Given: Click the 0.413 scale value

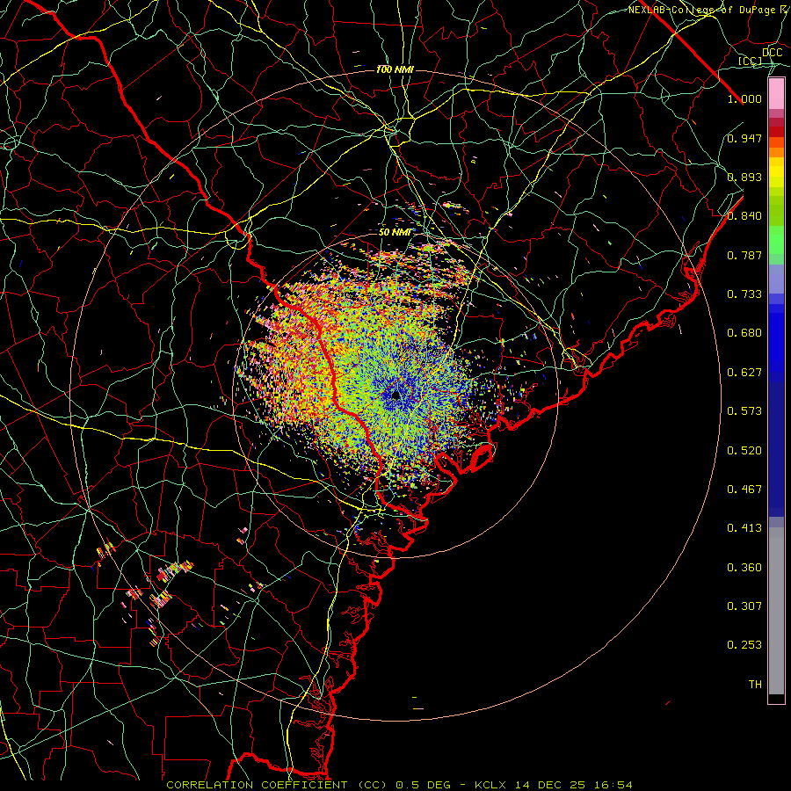Looking at the screenshot, I should (744, 528).
